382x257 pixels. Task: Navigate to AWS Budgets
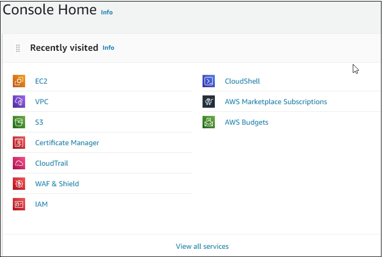pos(247,122)
